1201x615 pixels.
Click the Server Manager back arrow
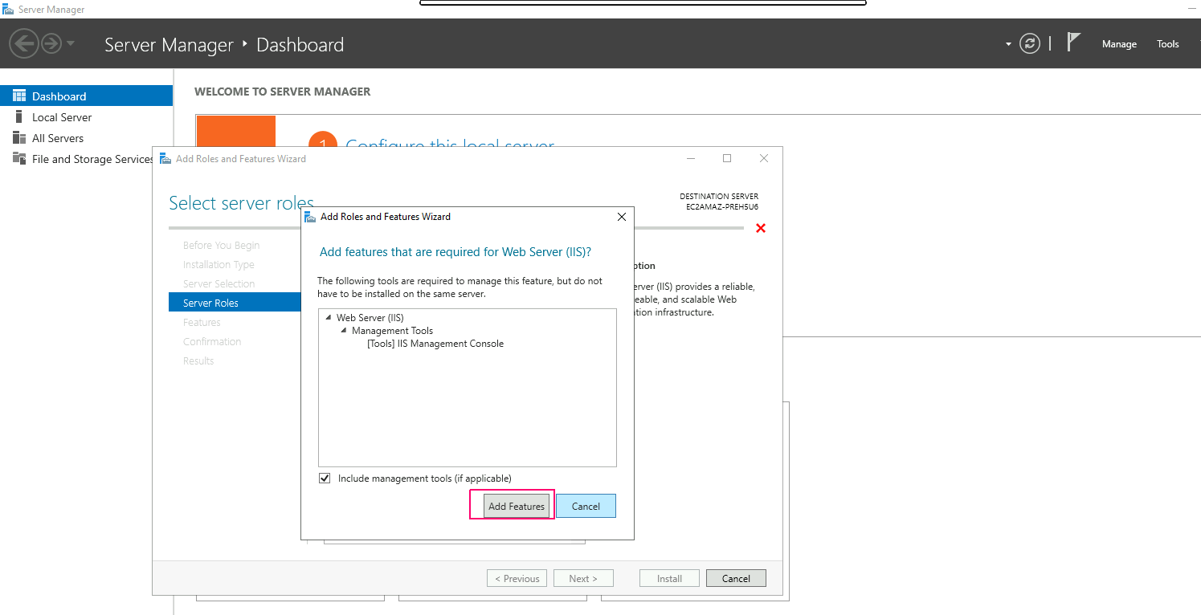pyautogui.click(x=24, y=43)
